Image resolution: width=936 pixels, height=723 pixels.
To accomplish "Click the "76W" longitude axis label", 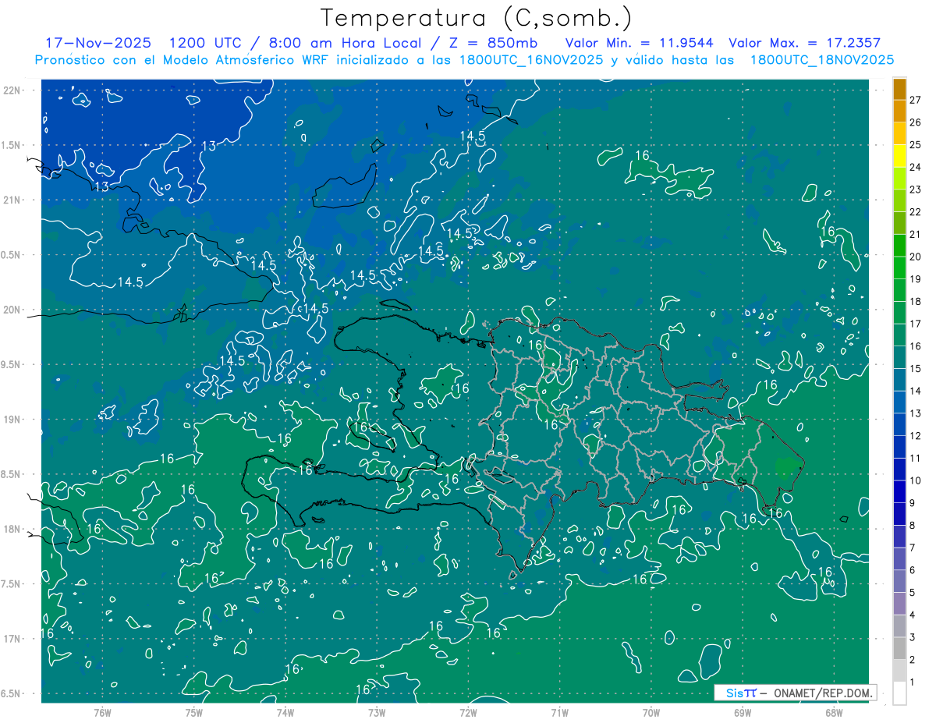I will [102, 713].
